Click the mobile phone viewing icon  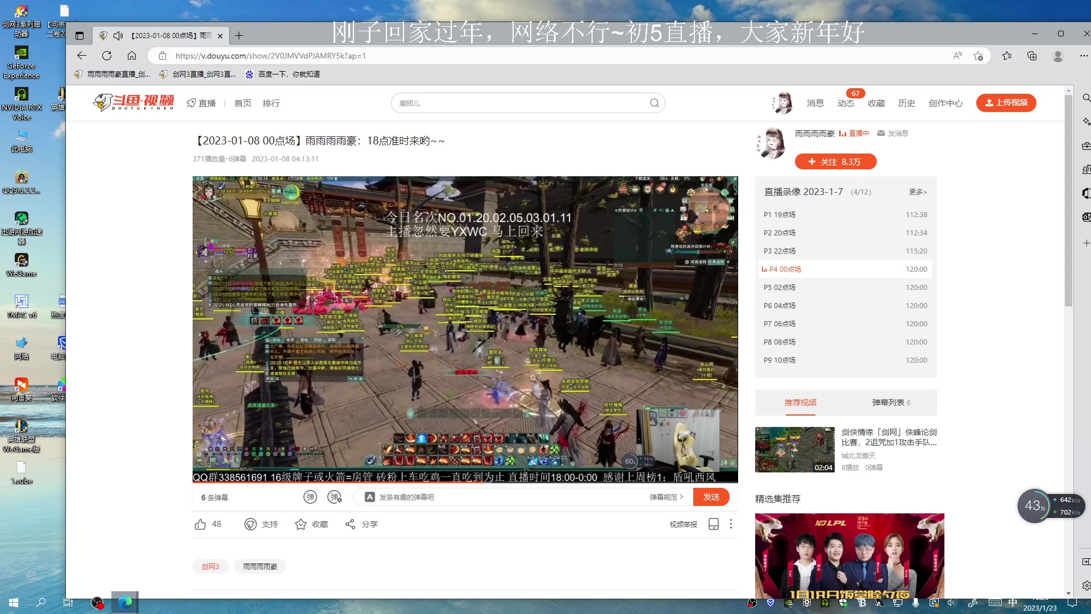(x=714, y=524)
